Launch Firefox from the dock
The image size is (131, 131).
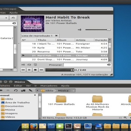(34, 126)
